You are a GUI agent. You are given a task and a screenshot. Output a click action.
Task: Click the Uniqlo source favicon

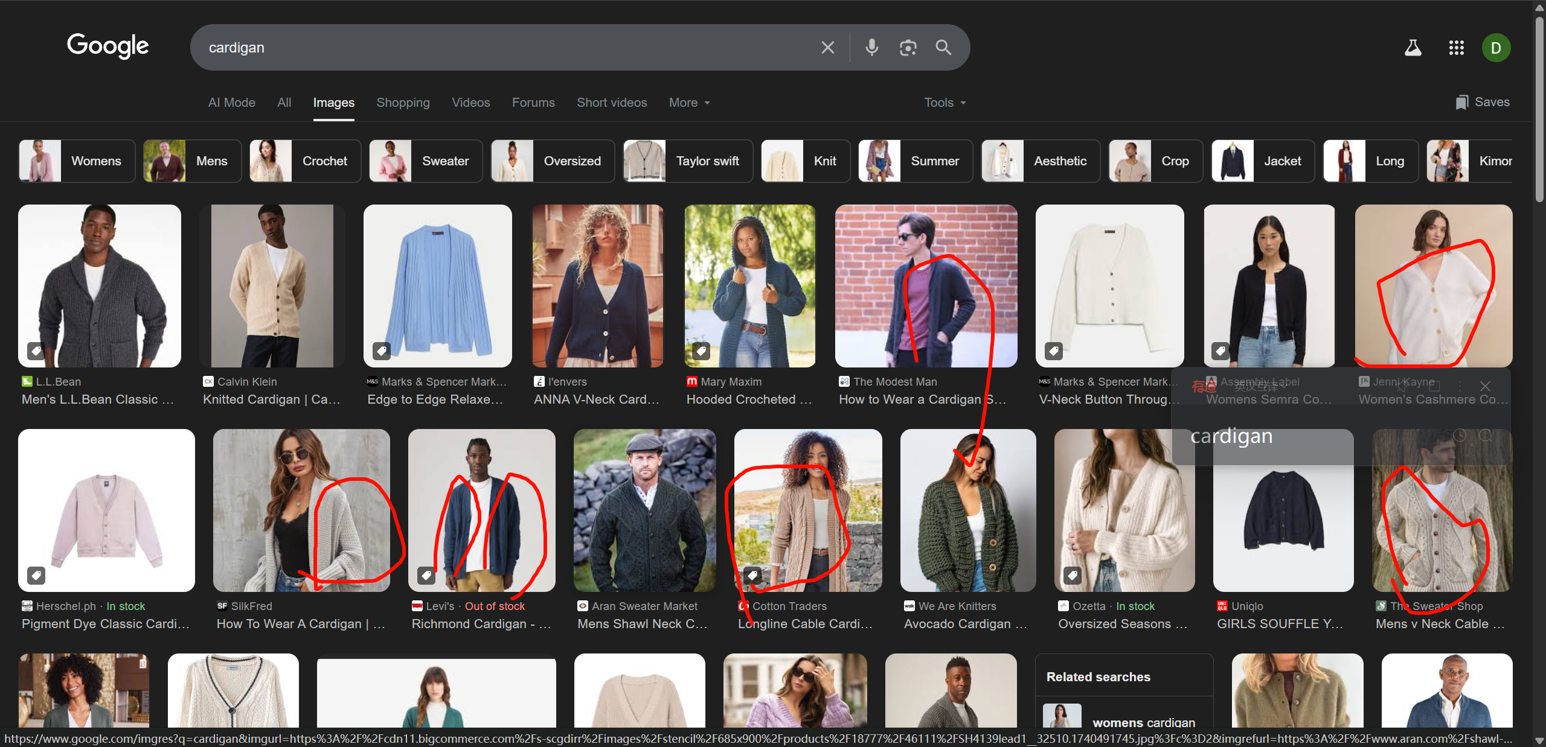(x=1222, y=606)
